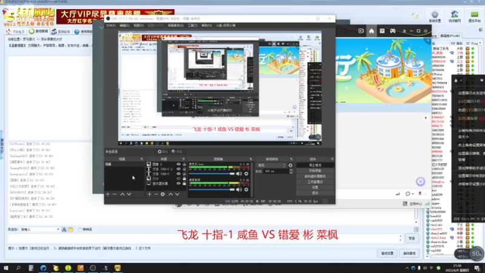The height and width of the screenshot is (273, 485).
Task: Toggle visibility eye of 显示器采集 source
Action: 178,183
